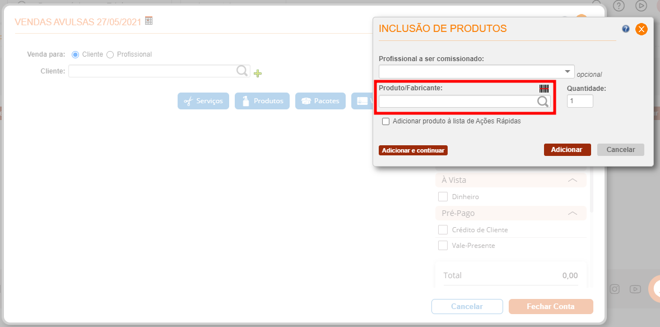Click the barcode scanner icon
The width and height of the screenshot is (660, 327).
click(x=544, y=89)
